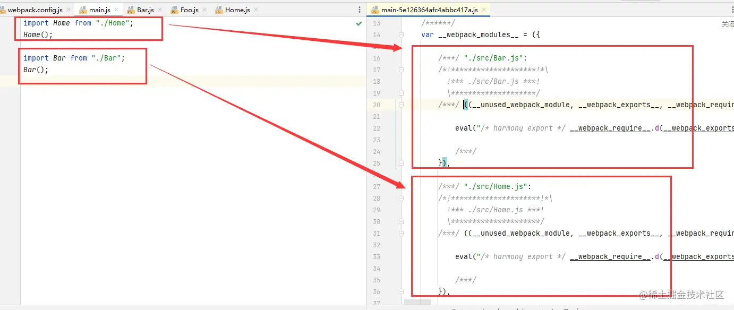Click the '/***/' comment on line 24

point(466,152)
